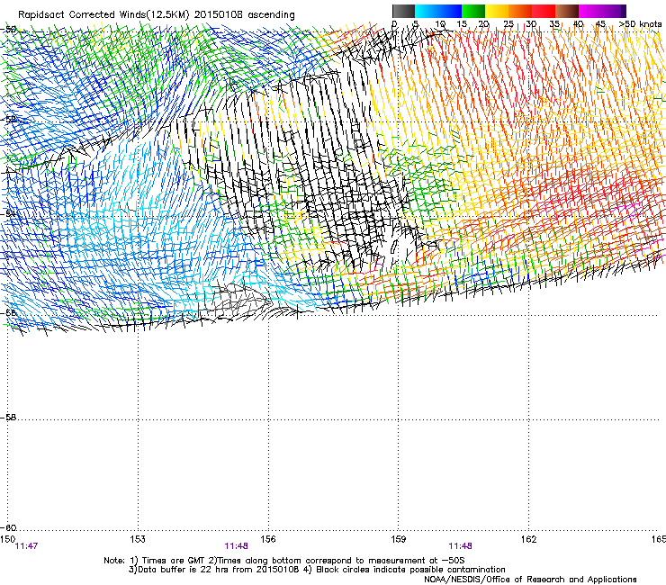Screen dimensions: 666x585
Task: Click the '>50 knots' legend label
Action: pos(640,24)
